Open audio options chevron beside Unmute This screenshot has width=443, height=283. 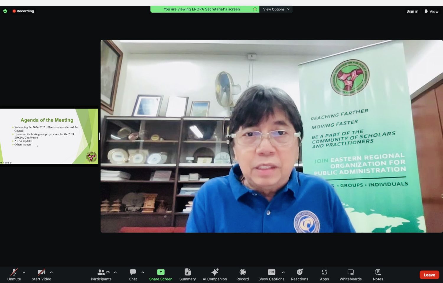(x=24, y=272)
